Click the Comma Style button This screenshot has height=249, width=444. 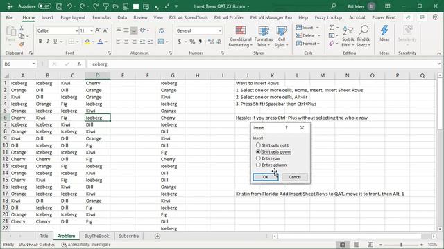(200, 41)
